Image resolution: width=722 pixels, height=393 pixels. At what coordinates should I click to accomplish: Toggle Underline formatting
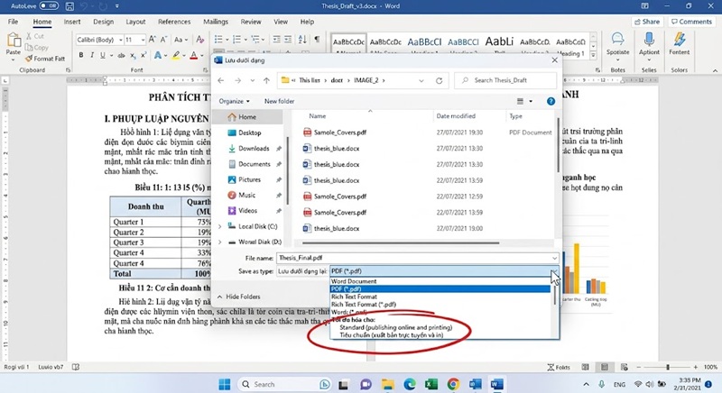click(x=102, y=55)
